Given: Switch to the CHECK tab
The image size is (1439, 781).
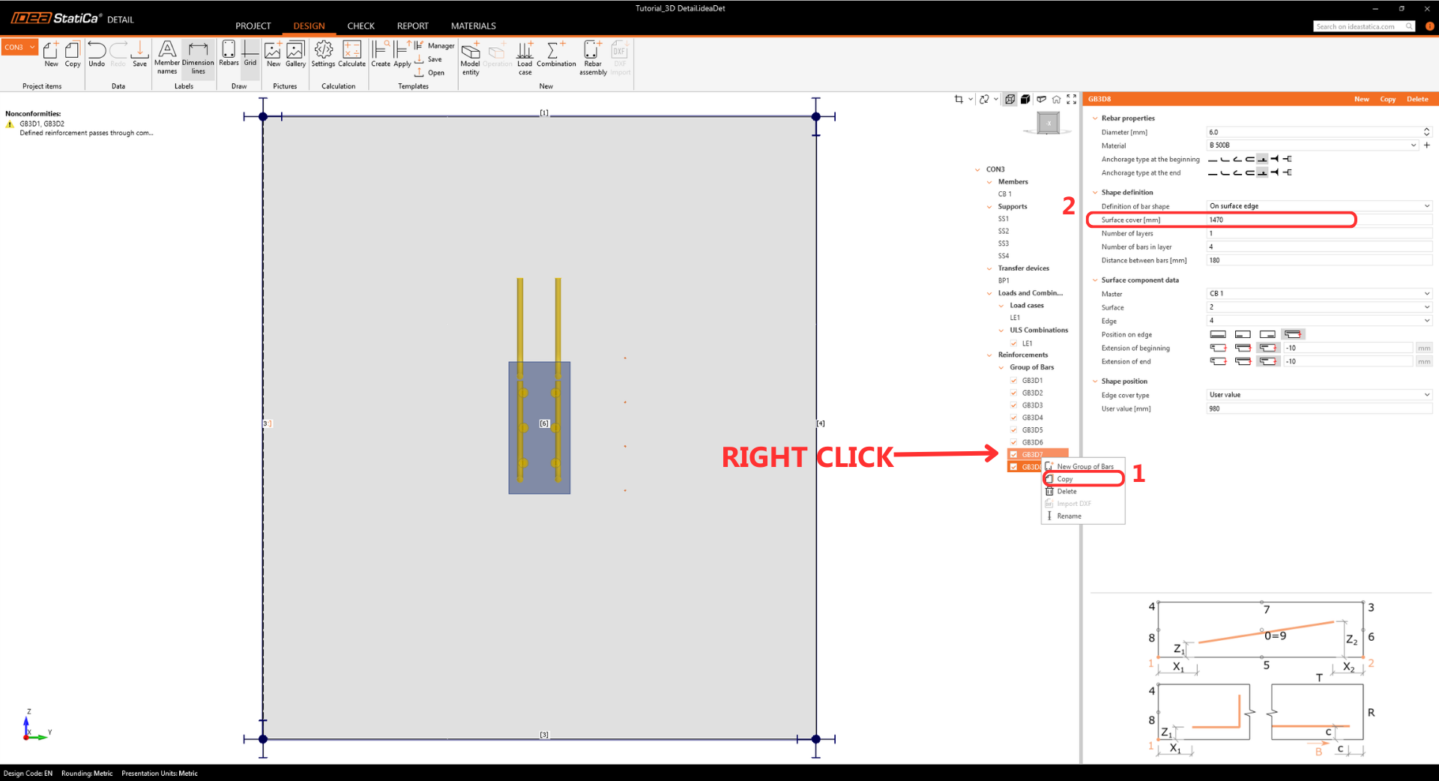Looking at the screenshot, I should 360,26.
